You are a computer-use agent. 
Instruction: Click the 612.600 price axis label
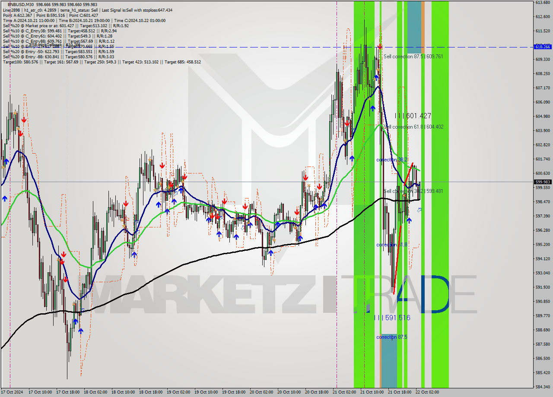[543, 17]
